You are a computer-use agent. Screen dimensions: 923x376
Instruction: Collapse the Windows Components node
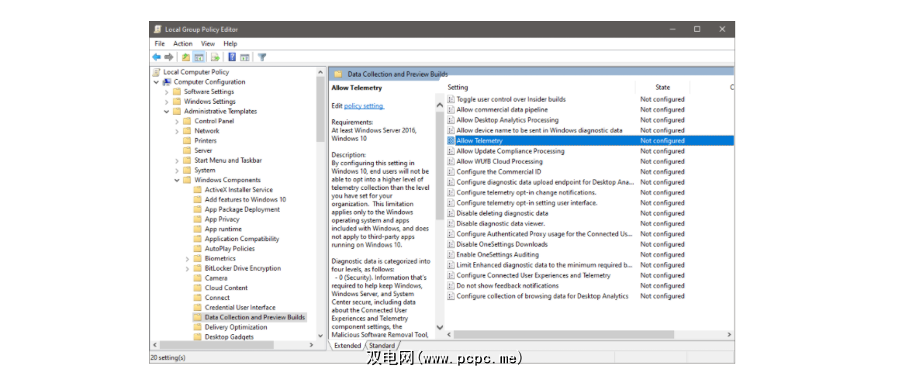(x=177, y=180)
